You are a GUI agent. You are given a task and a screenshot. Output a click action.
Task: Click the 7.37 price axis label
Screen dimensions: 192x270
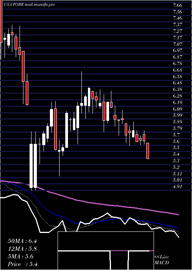pyautogui.click(x=177, y=25)
